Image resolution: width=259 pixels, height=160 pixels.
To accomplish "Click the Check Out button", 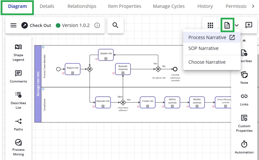I will coord(36,25).
